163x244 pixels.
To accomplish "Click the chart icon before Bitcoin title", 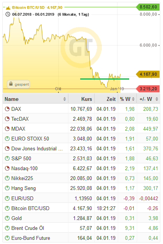I will click(x=8, y=8).
